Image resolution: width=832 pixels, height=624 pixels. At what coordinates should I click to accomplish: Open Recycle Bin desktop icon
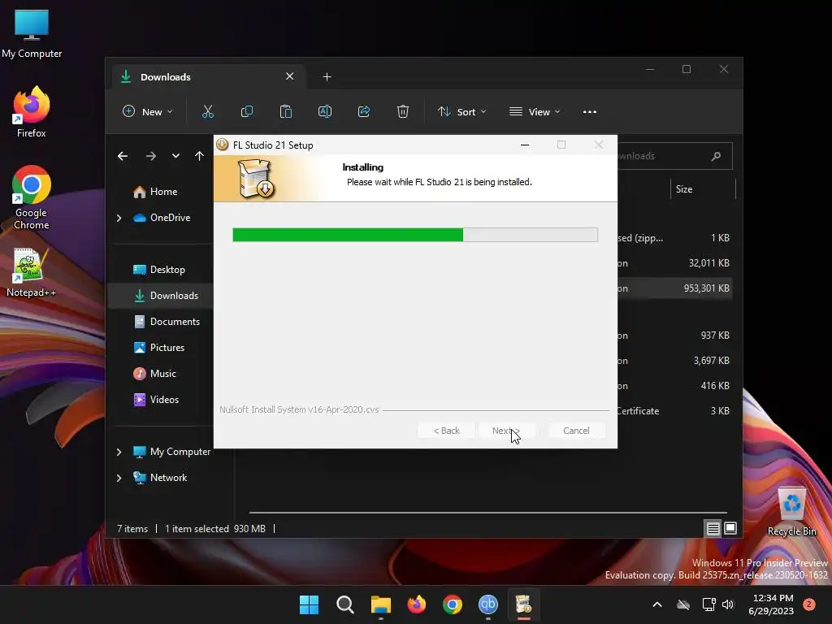(791, 512)
